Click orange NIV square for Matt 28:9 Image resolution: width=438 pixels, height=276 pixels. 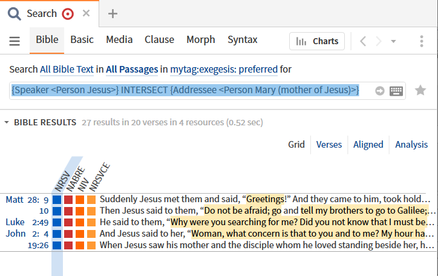80,200
